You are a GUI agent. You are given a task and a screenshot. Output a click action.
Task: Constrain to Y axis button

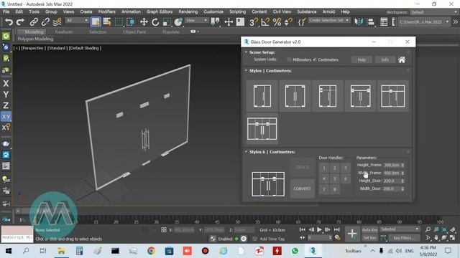tap(6, 95)
